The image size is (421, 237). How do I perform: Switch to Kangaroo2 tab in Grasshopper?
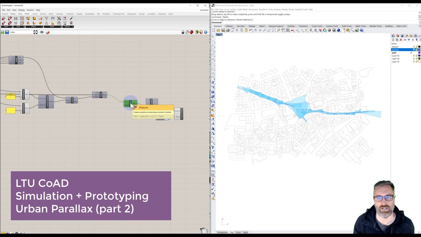pos(132,14)
